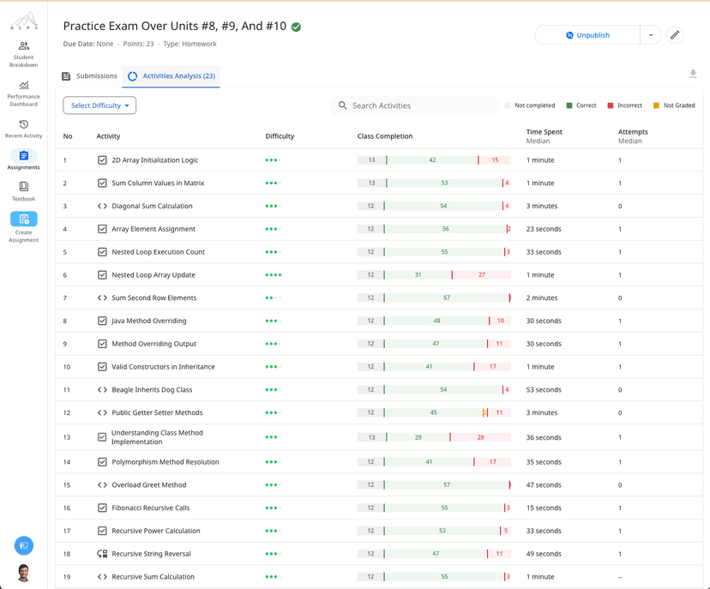This screenshot has height=589, width=710.
Task: Click checkbox icon beside Java Method Overriding
Action: click(102, 321)
